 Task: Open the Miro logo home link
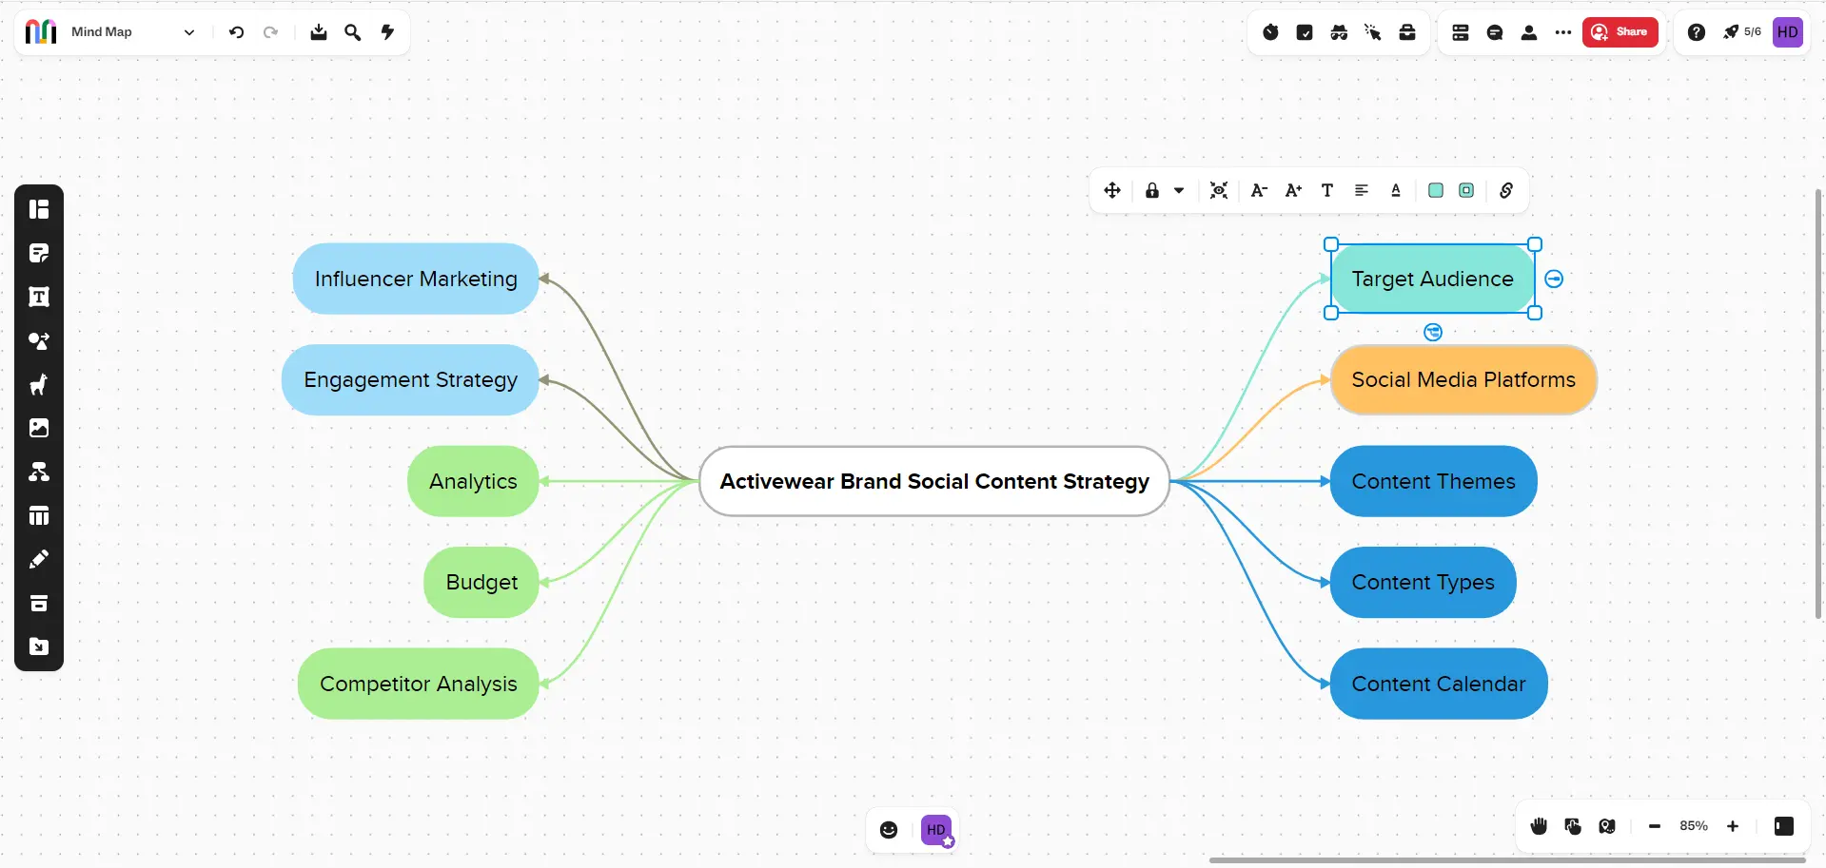pos(41,32)
